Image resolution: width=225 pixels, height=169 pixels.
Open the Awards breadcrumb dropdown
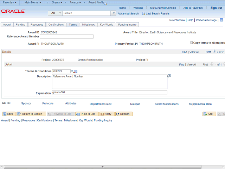point(75,2)
